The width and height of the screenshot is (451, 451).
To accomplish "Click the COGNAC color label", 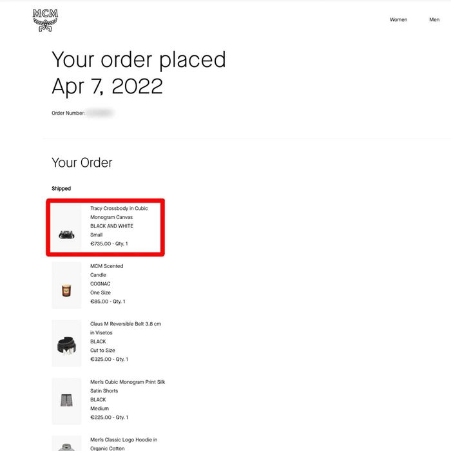I will point(101,283).
